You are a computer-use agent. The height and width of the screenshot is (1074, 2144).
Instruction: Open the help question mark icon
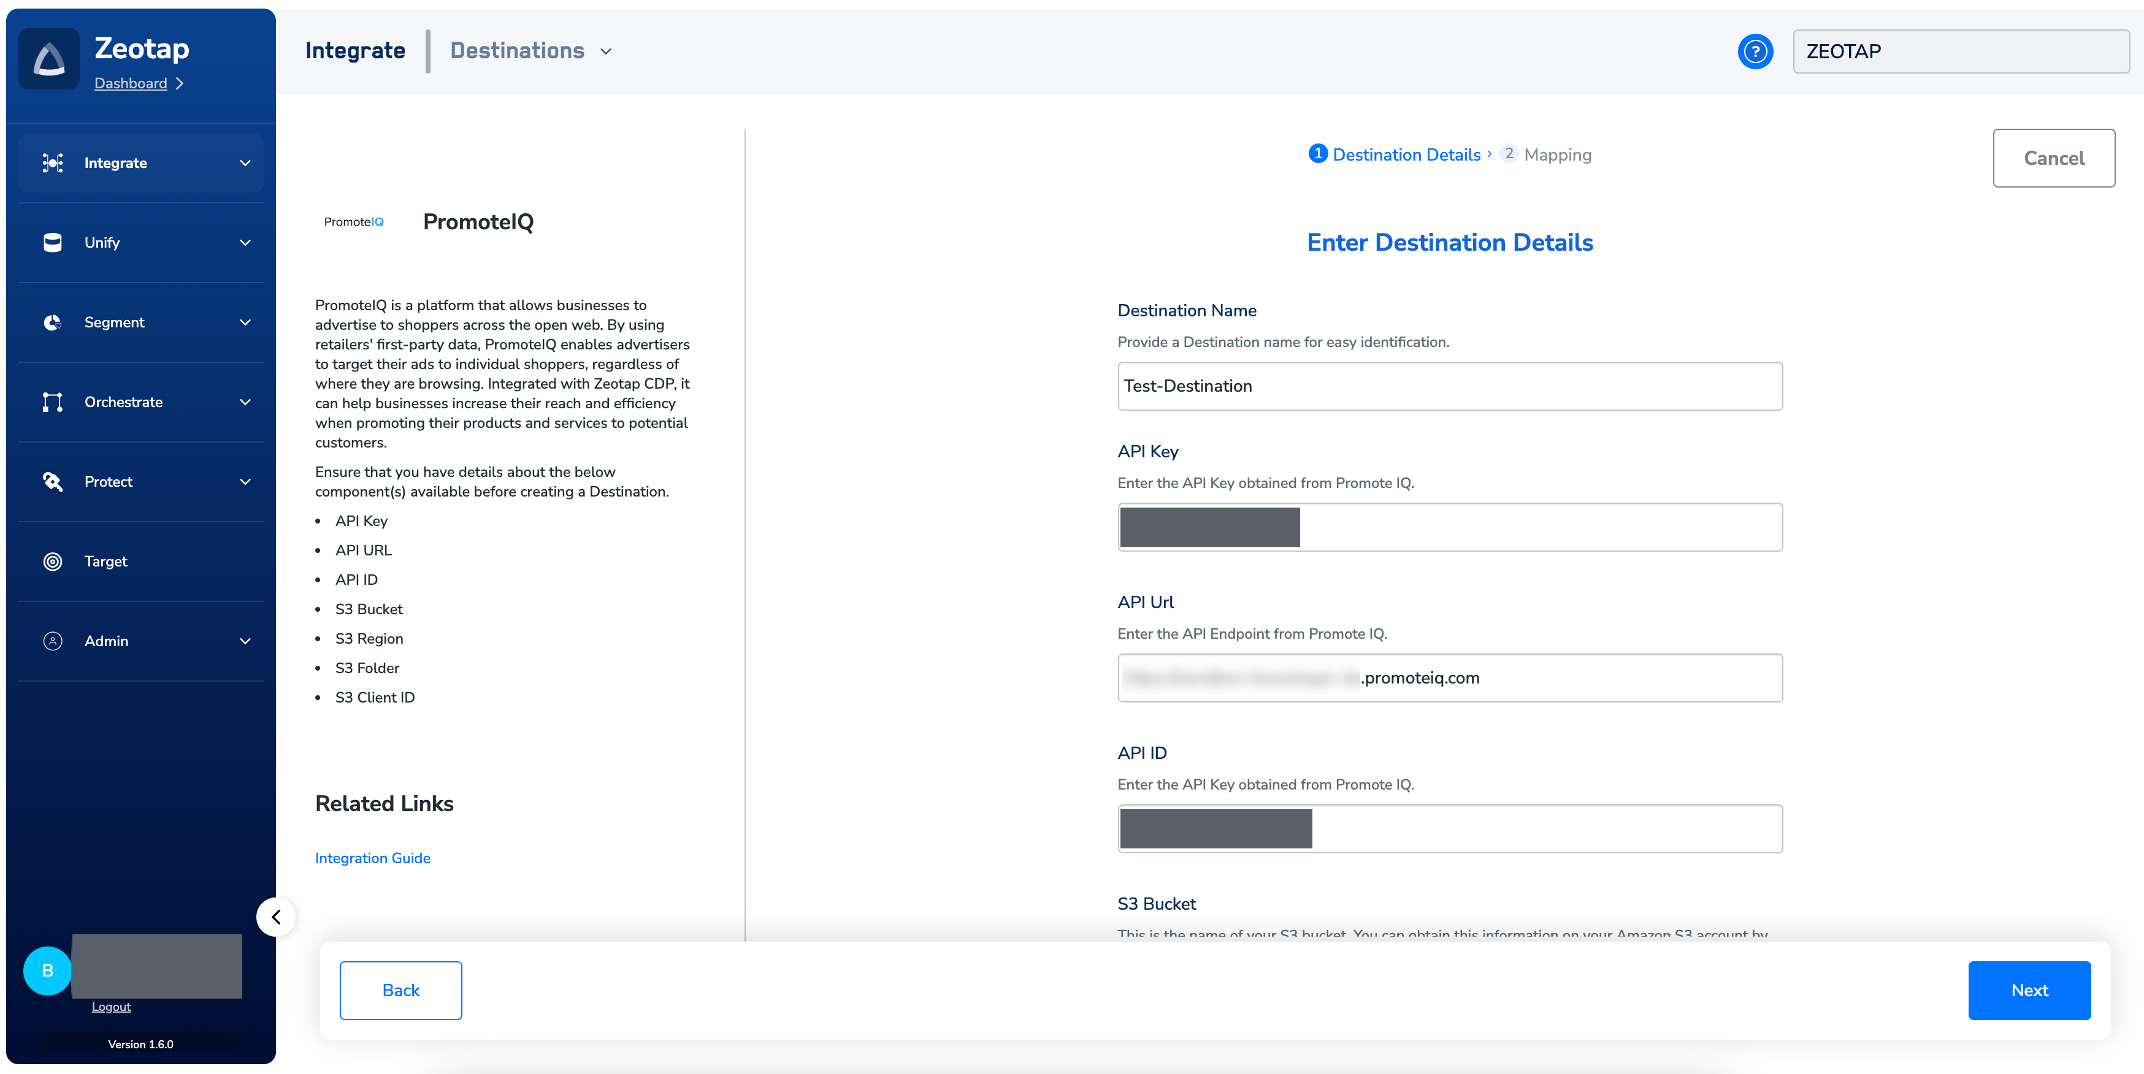coord(1755,51)
